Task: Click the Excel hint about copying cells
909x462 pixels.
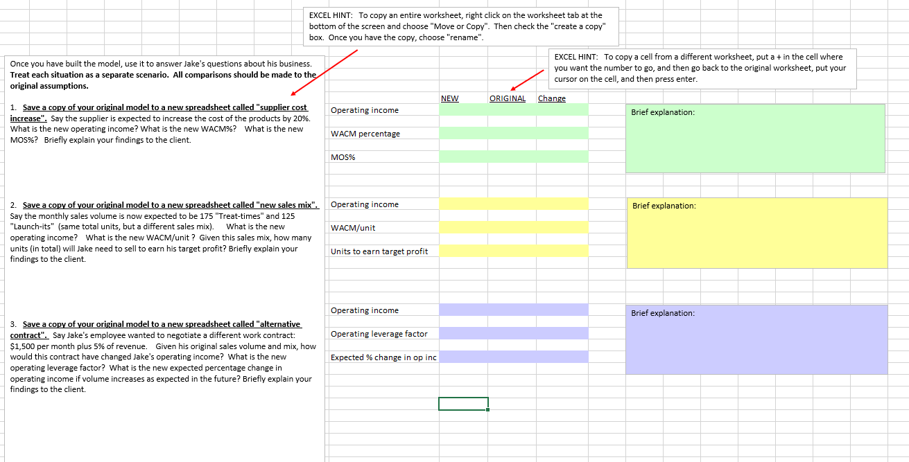Action: 702,68
